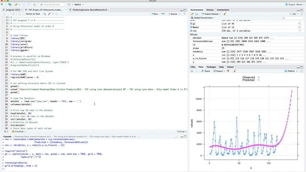Click the workspace panes layout grid icon

tap(69, 4)
